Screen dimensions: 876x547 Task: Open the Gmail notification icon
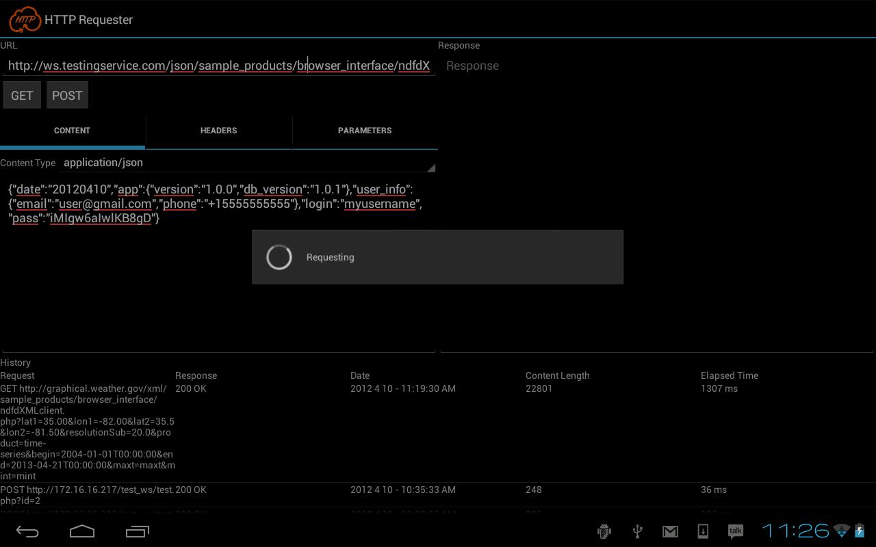tap(670, 531)
